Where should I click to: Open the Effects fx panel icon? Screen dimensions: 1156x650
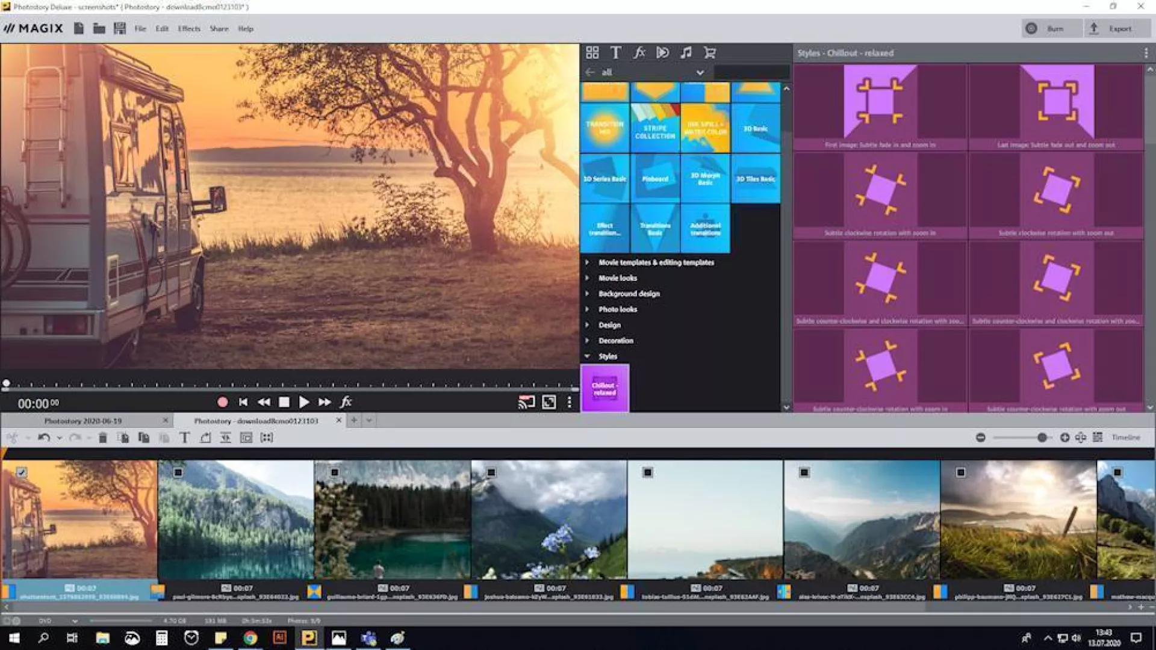639,53
